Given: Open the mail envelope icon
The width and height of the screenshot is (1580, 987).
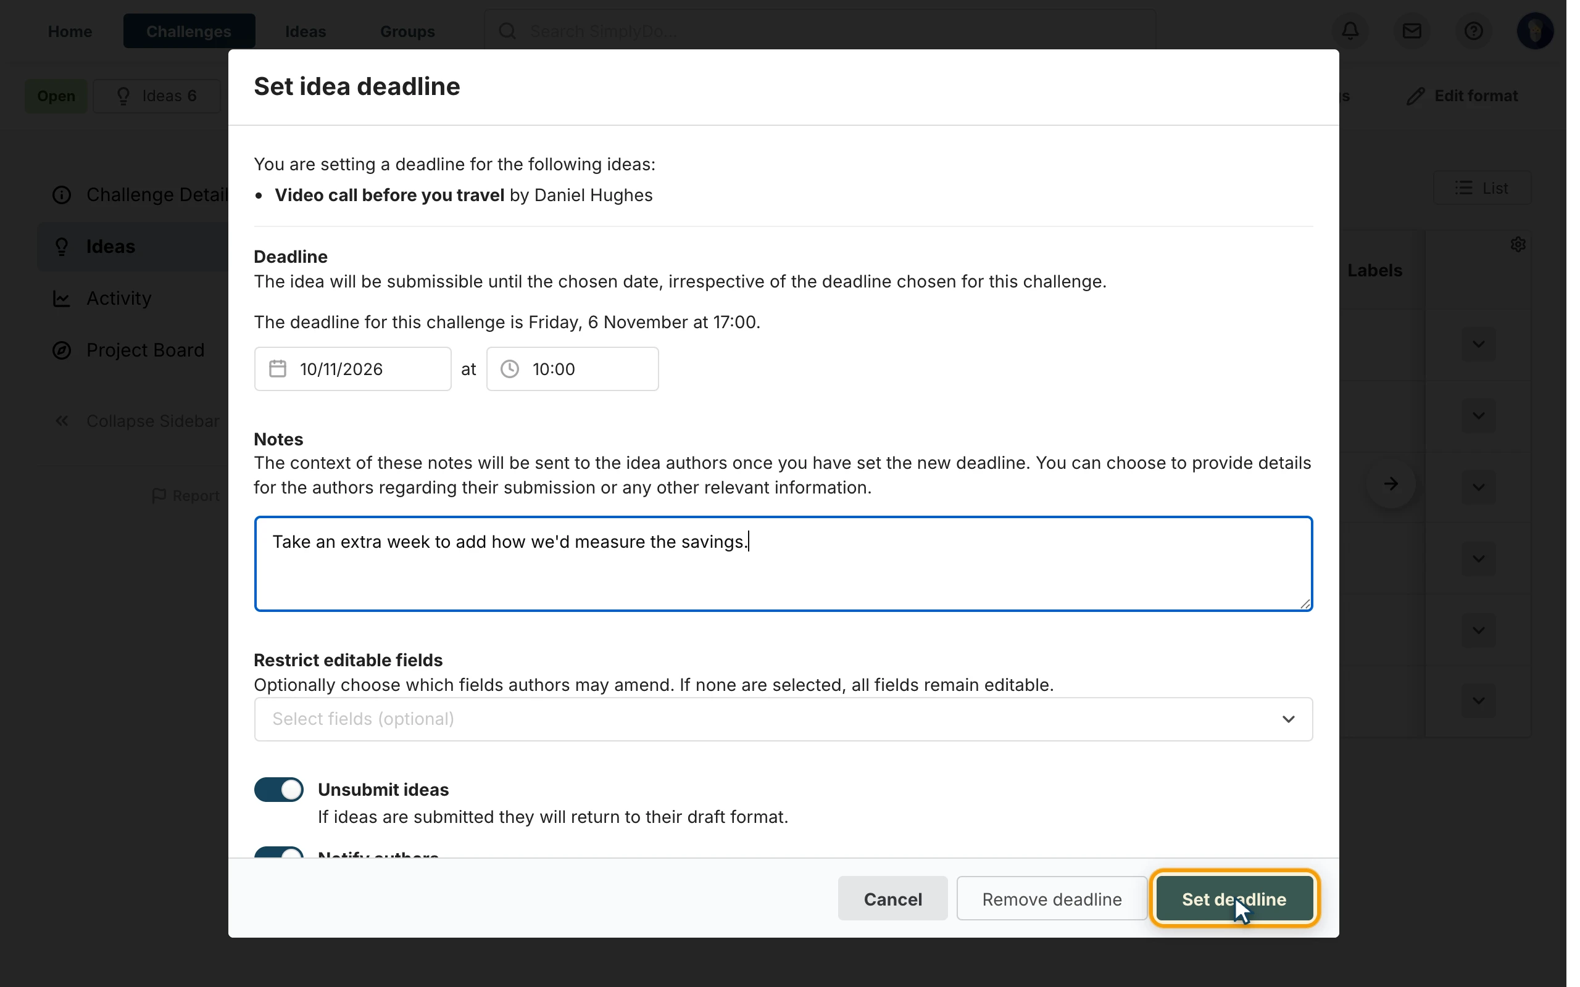Looking at the screenshot, I should (1412, 31).
